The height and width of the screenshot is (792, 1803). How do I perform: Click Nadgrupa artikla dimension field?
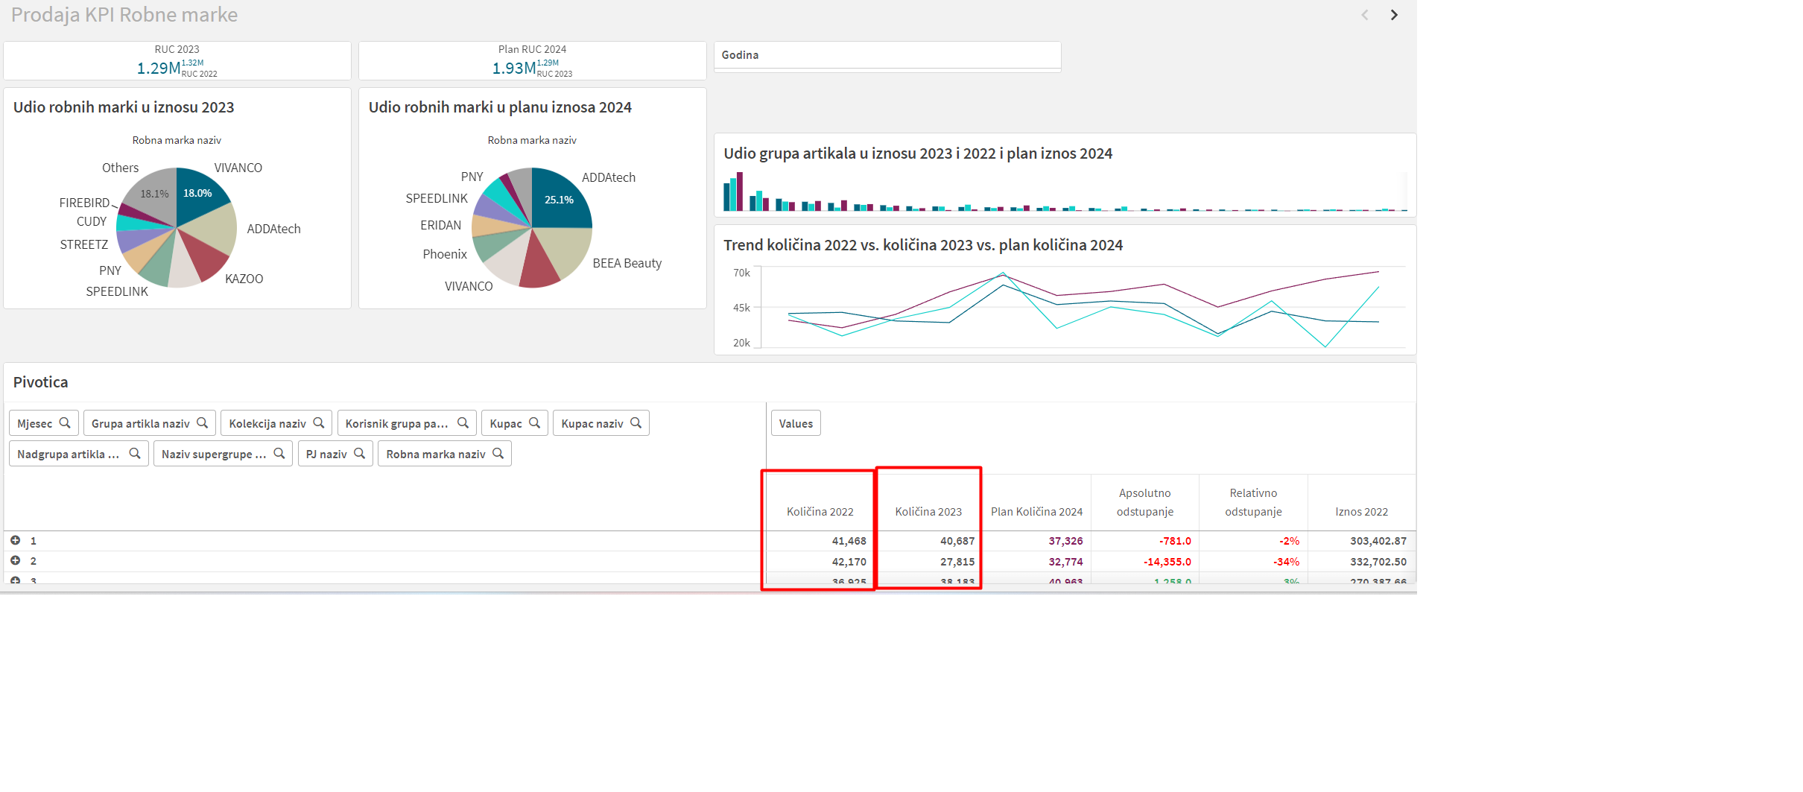69,454
